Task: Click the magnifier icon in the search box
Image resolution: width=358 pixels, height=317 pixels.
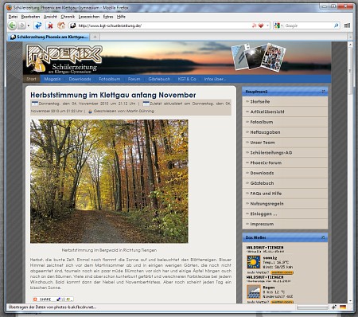Action: 336,25
